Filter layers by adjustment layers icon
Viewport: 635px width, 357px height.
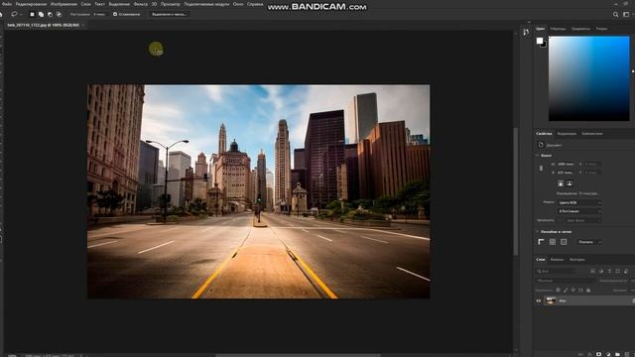tap(601, 271)
